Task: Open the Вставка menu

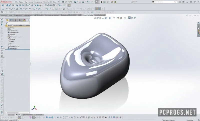Action: coord(31,2)
